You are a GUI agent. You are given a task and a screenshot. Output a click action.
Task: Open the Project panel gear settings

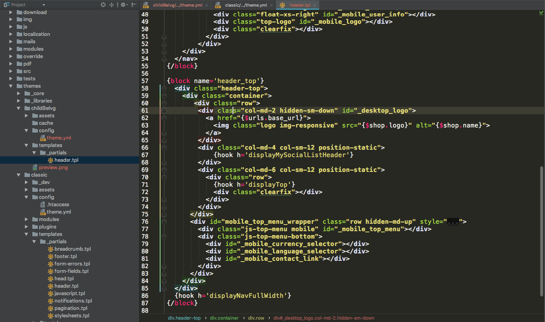(x=123, y=5)
